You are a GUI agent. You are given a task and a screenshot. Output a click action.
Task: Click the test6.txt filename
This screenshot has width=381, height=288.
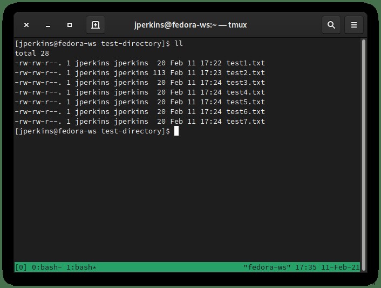coord(246,112)
